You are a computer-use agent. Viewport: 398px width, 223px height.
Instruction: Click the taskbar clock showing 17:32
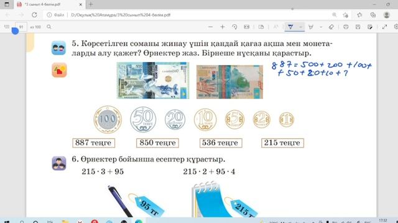(383, 221)
